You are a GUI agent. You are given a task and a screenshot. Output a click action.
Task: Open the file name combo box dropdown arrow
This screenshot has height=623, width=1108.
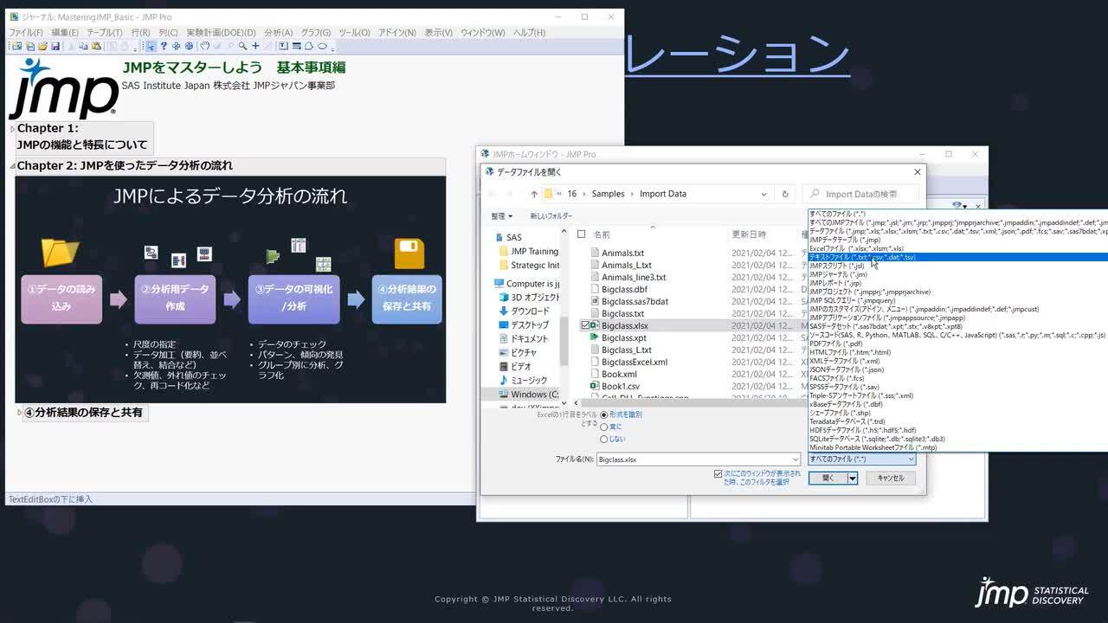(x=796, y=459)
